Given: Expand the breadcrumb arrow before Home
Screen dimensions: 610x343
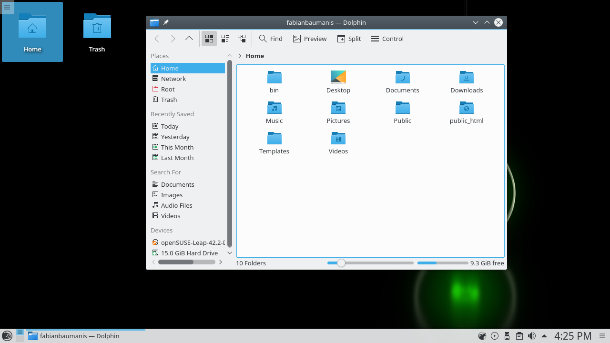Looking at the screenshot, I should pos(240,56).
